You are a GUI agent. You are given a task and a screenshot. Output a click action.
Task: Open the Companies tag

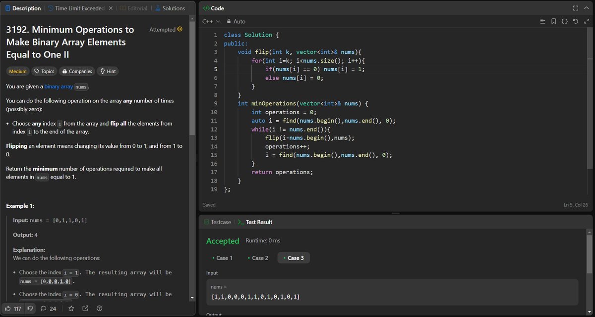[77, 71]
